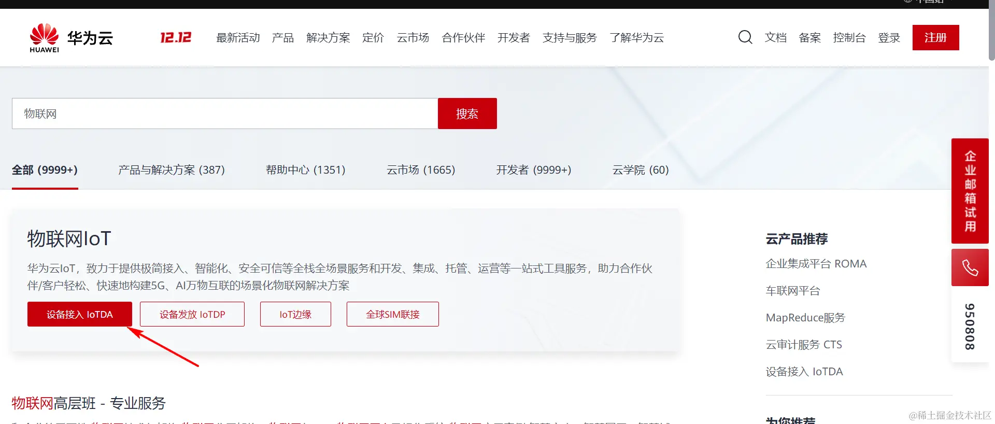
Task: Switch to 云学院 (60) tab
Action: point(641,170)
